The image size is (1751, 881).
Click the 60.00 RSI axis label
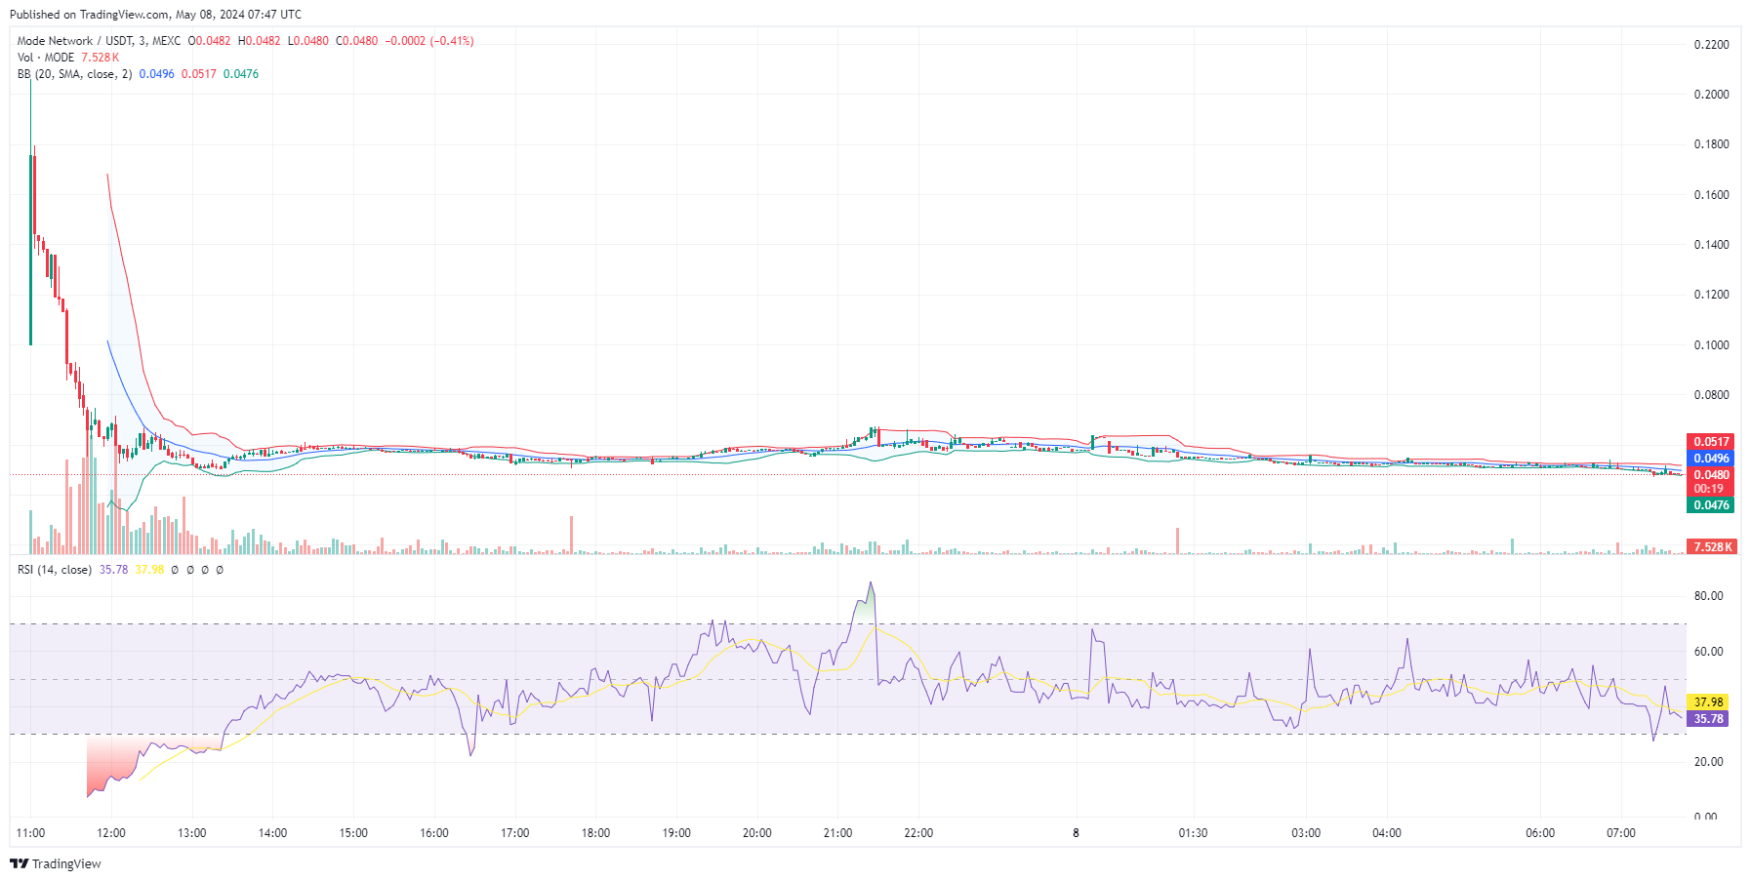pos(1708,652)
